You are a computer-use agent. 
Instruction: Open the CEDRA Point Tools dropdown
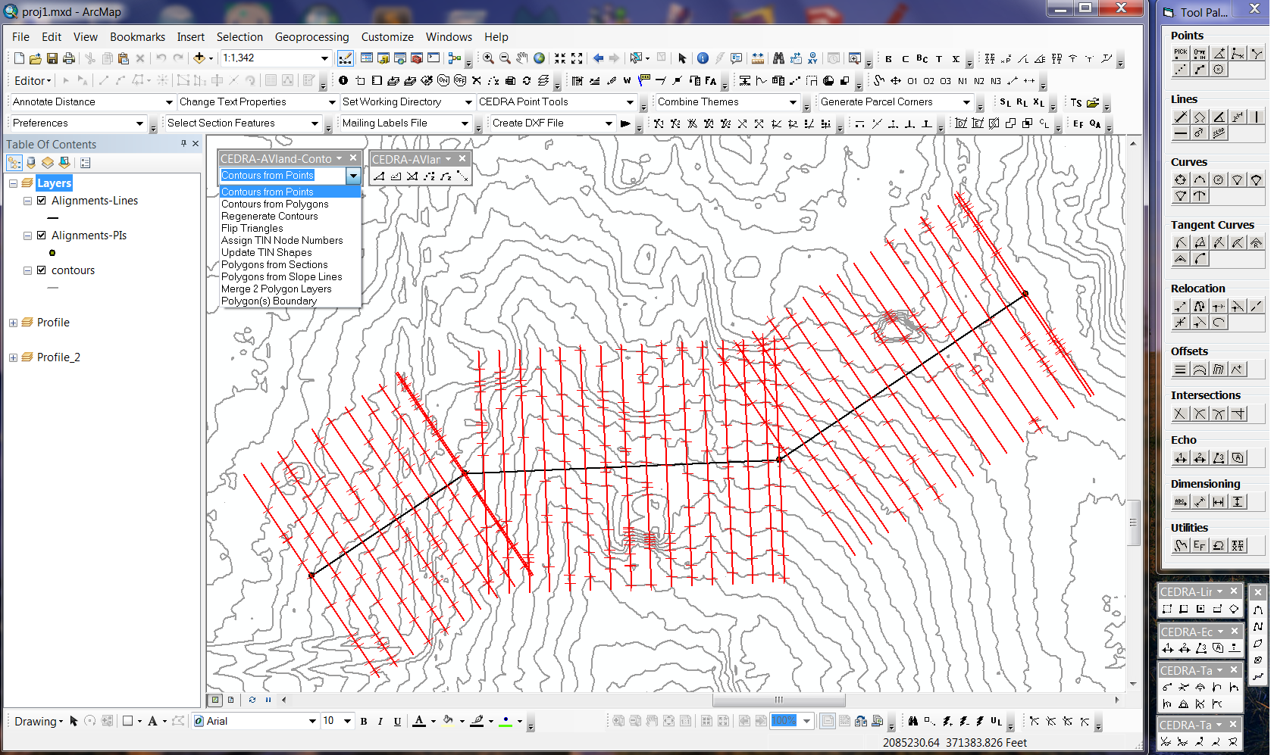coord(630,101)
